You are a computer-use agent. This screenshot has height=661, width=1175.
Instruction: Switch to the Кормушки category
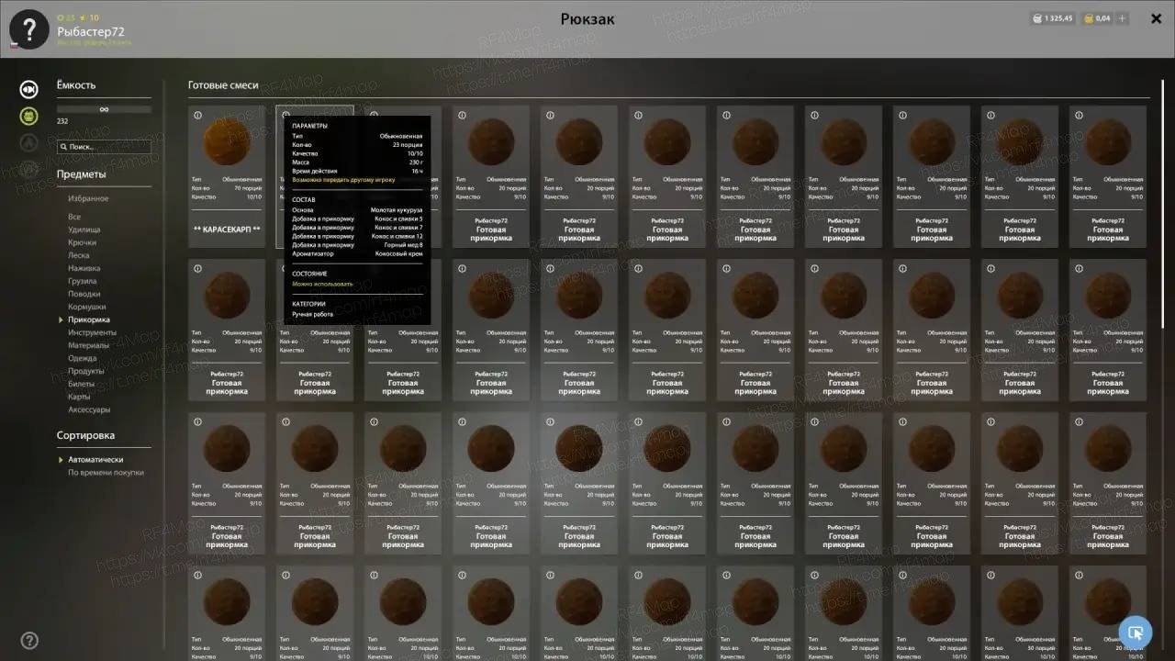coord(87,308)
